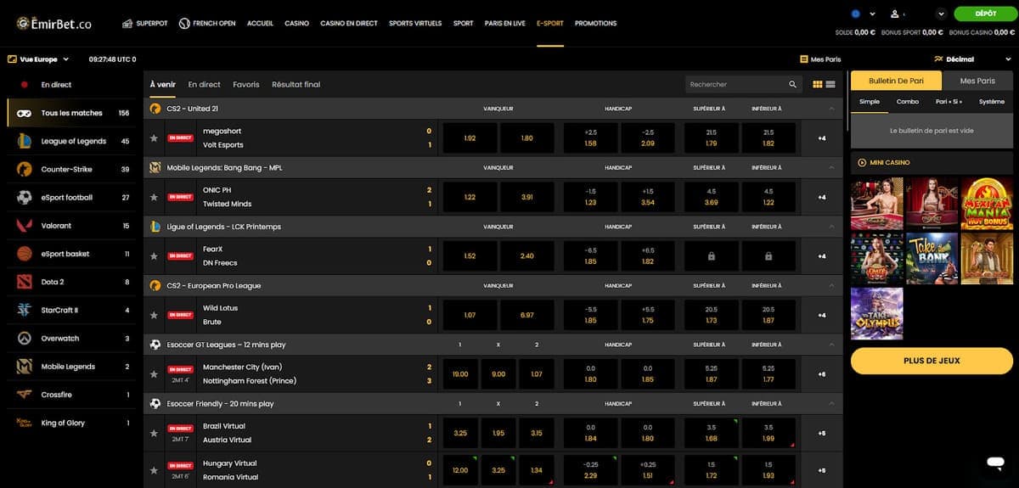Select the Crossfire sidebar icon
The width and height of the screenshot is (1019, 488).
tap(25, 395)
